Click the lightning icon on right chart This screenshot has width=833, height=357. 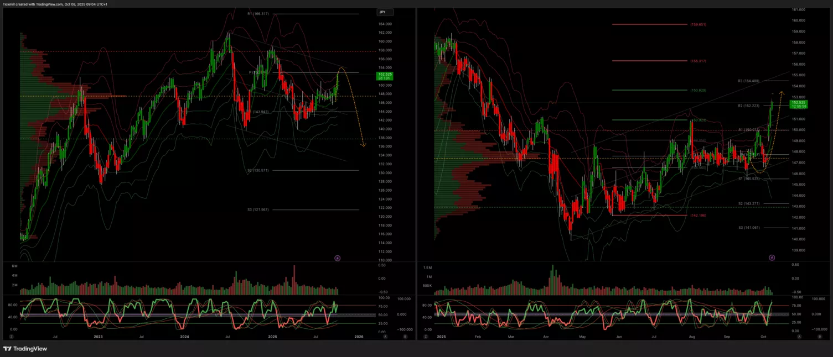tap(772, 258)
